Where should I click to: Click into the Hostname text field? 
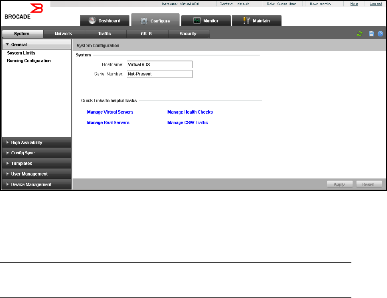pos(160,64)
